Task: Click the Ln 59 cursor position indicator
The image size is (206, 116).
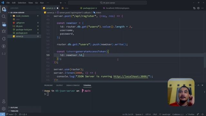Action: click(128, 114)
